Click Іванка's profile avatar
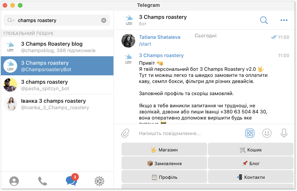297x191 pixels. [x=10, y=104]
